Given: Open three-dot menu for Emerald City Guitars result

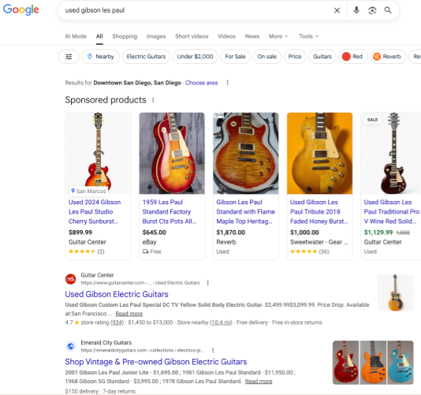Looking at the screenshot, I should (213, 350).
